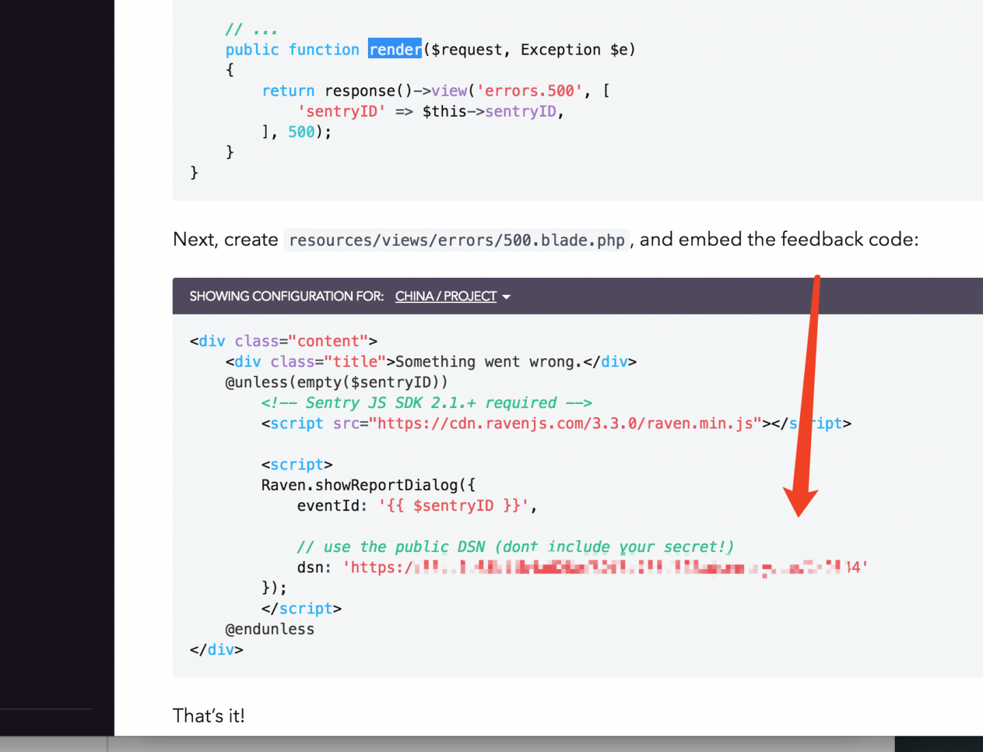Click the @endunless directive
The image size is (983, 752).
[x=270, y=629]
